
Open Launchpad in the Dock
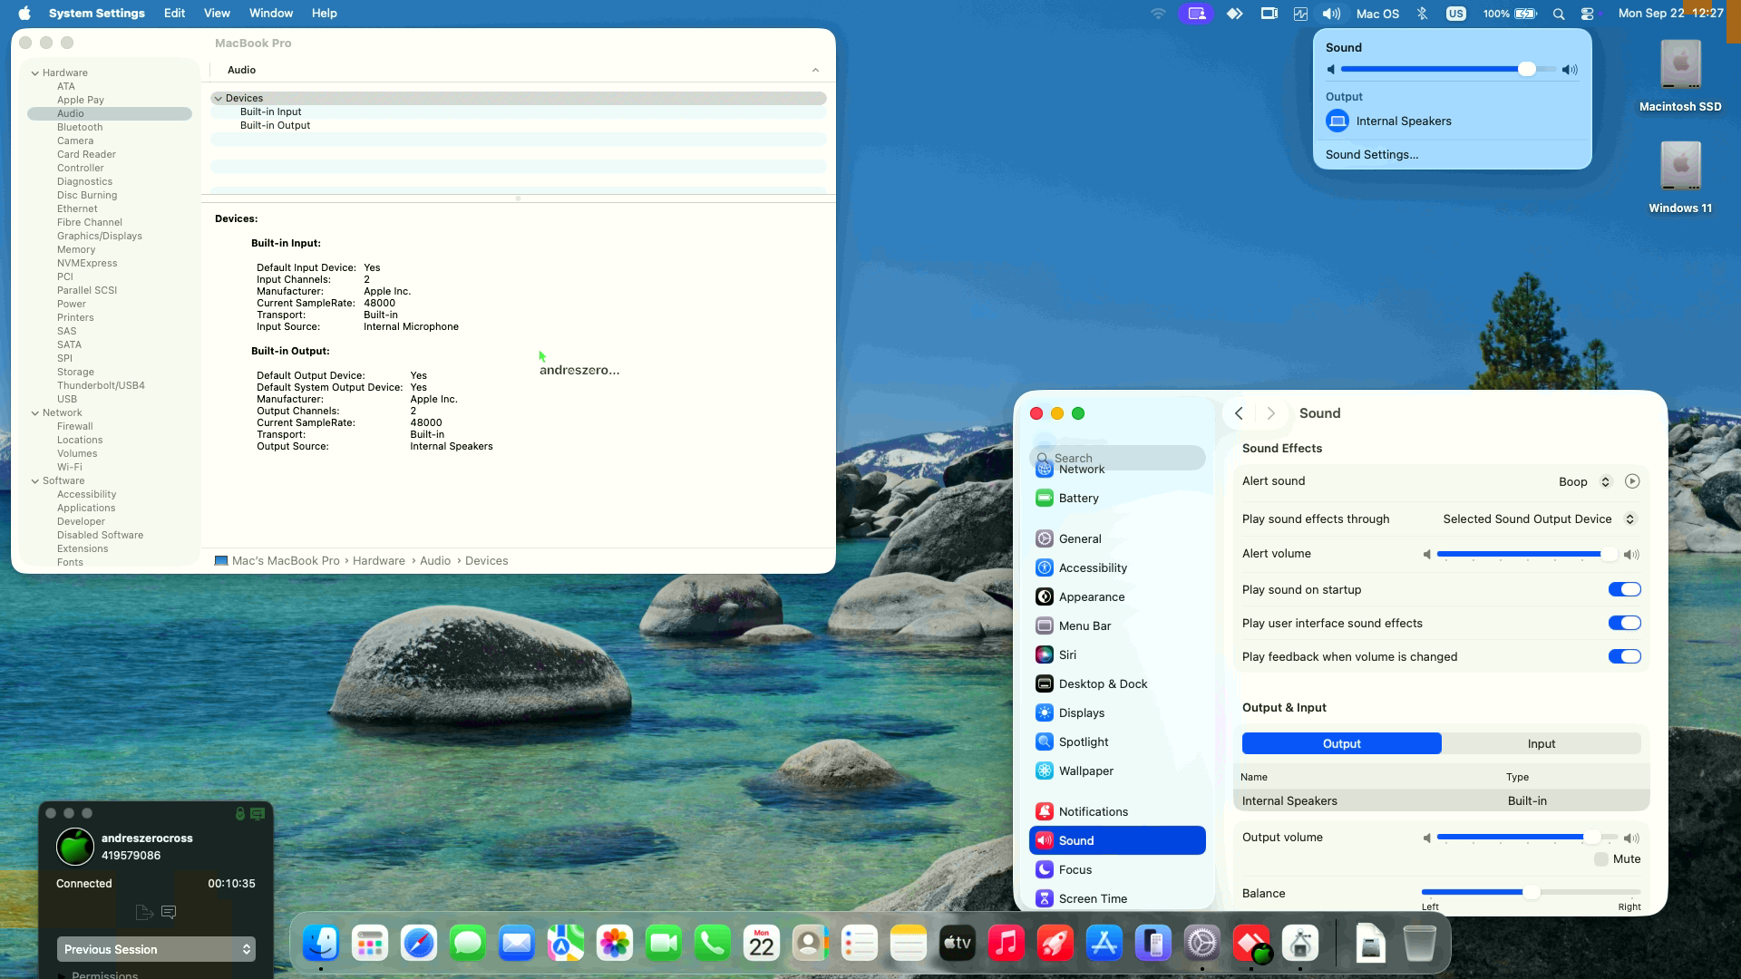370,944
